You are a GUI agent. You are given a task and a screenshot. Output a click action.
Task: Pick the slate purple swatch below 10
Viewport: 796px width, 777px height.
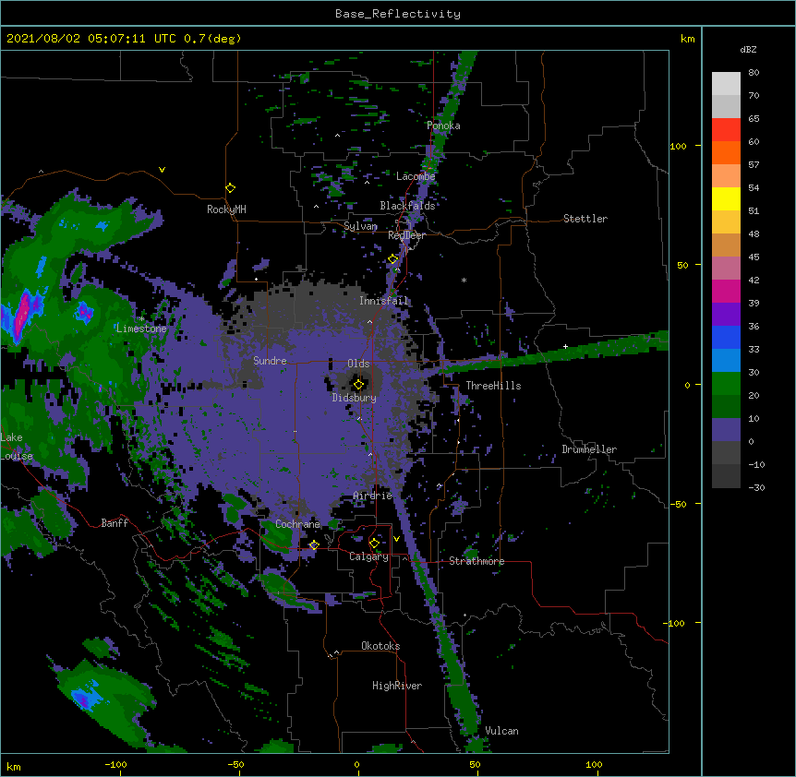726,430
